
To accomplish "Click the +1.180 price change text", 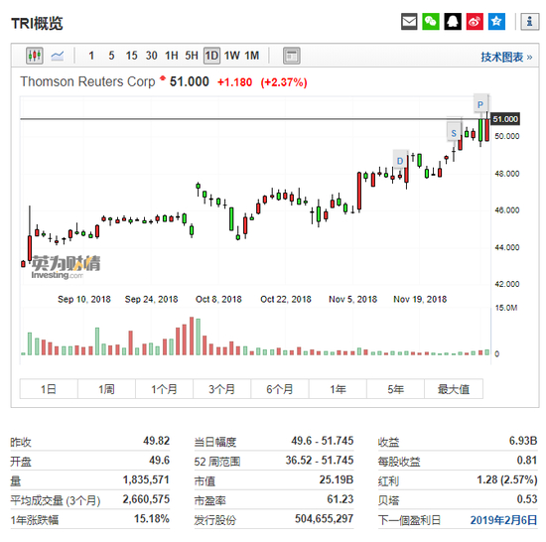I will tap(234, 82).
